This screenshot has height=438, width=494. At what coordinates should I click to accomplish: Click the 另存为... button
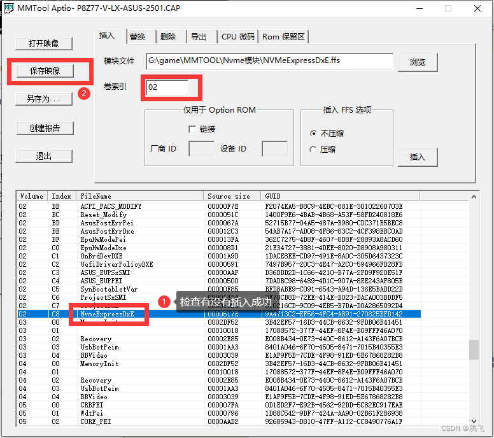pos(44,99)
